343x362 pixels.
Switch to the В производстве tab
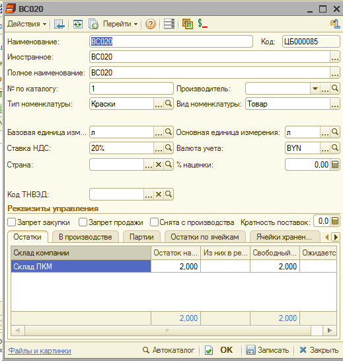85,237
